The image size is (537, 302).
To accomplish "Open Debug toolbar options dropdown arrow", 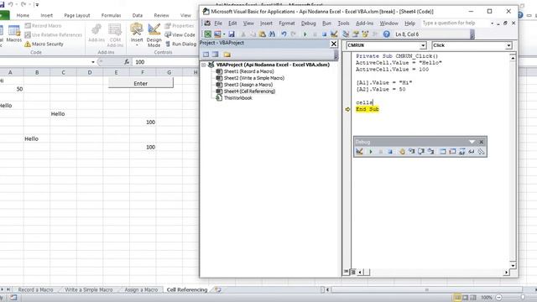I will tap(472, 142).
